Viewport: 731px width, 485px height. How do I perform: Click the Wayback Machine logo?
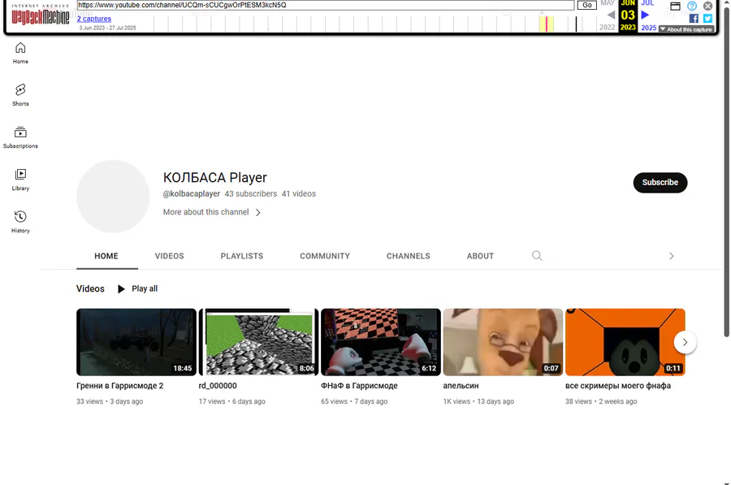(x=41, y=16)
